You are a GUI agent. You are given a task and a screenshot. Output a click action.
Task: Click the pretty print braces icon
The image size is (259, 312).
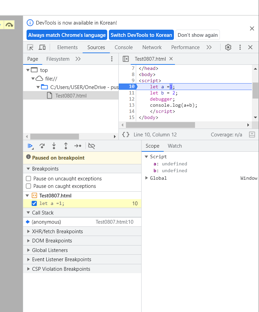(126, 135)
